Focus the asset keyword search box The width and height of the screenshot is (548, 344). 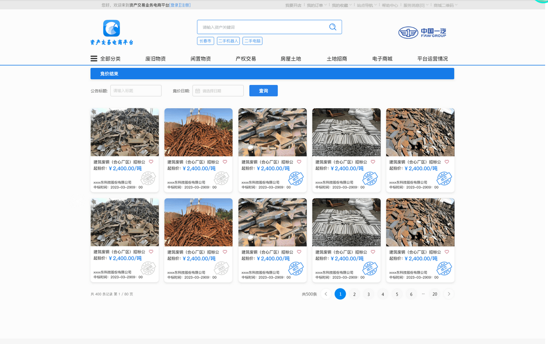(x=269, y=27)
